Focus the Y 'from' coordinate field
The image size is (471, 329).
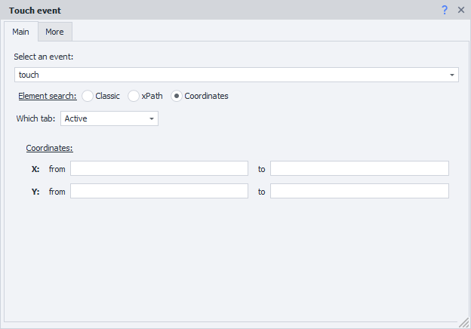point(159,191)
